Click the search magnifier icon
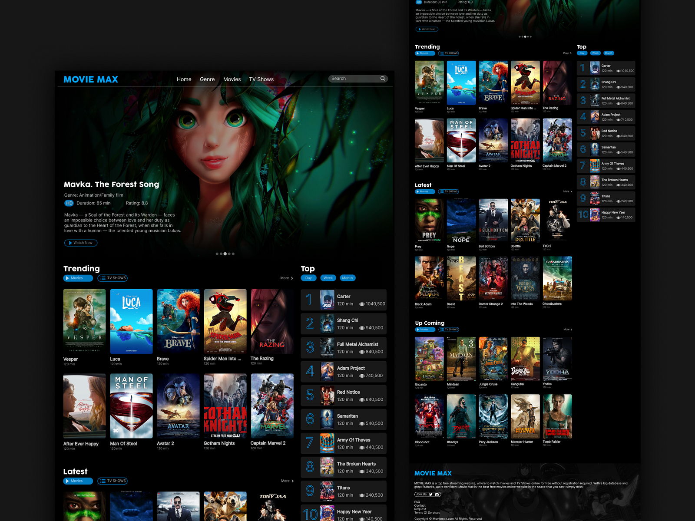This screenshot has height=521, width=695. [383, 79]
